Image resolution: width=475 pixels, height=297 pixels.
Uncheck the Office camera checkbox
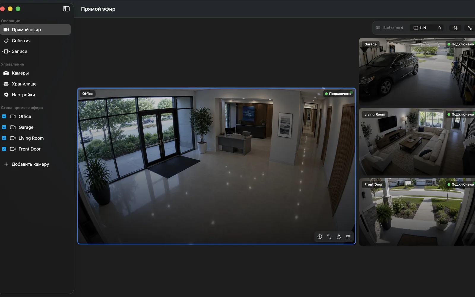pos(4,116)
